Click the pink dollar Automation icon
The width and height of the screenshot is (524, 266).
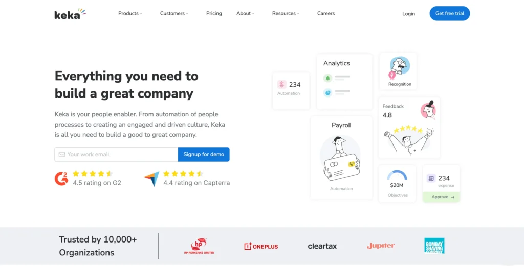282,84
